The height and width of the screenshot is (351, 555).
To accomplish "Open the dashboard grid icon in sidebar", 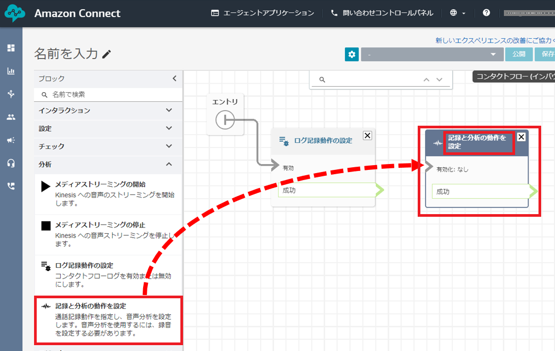I will tap(11, 48).
